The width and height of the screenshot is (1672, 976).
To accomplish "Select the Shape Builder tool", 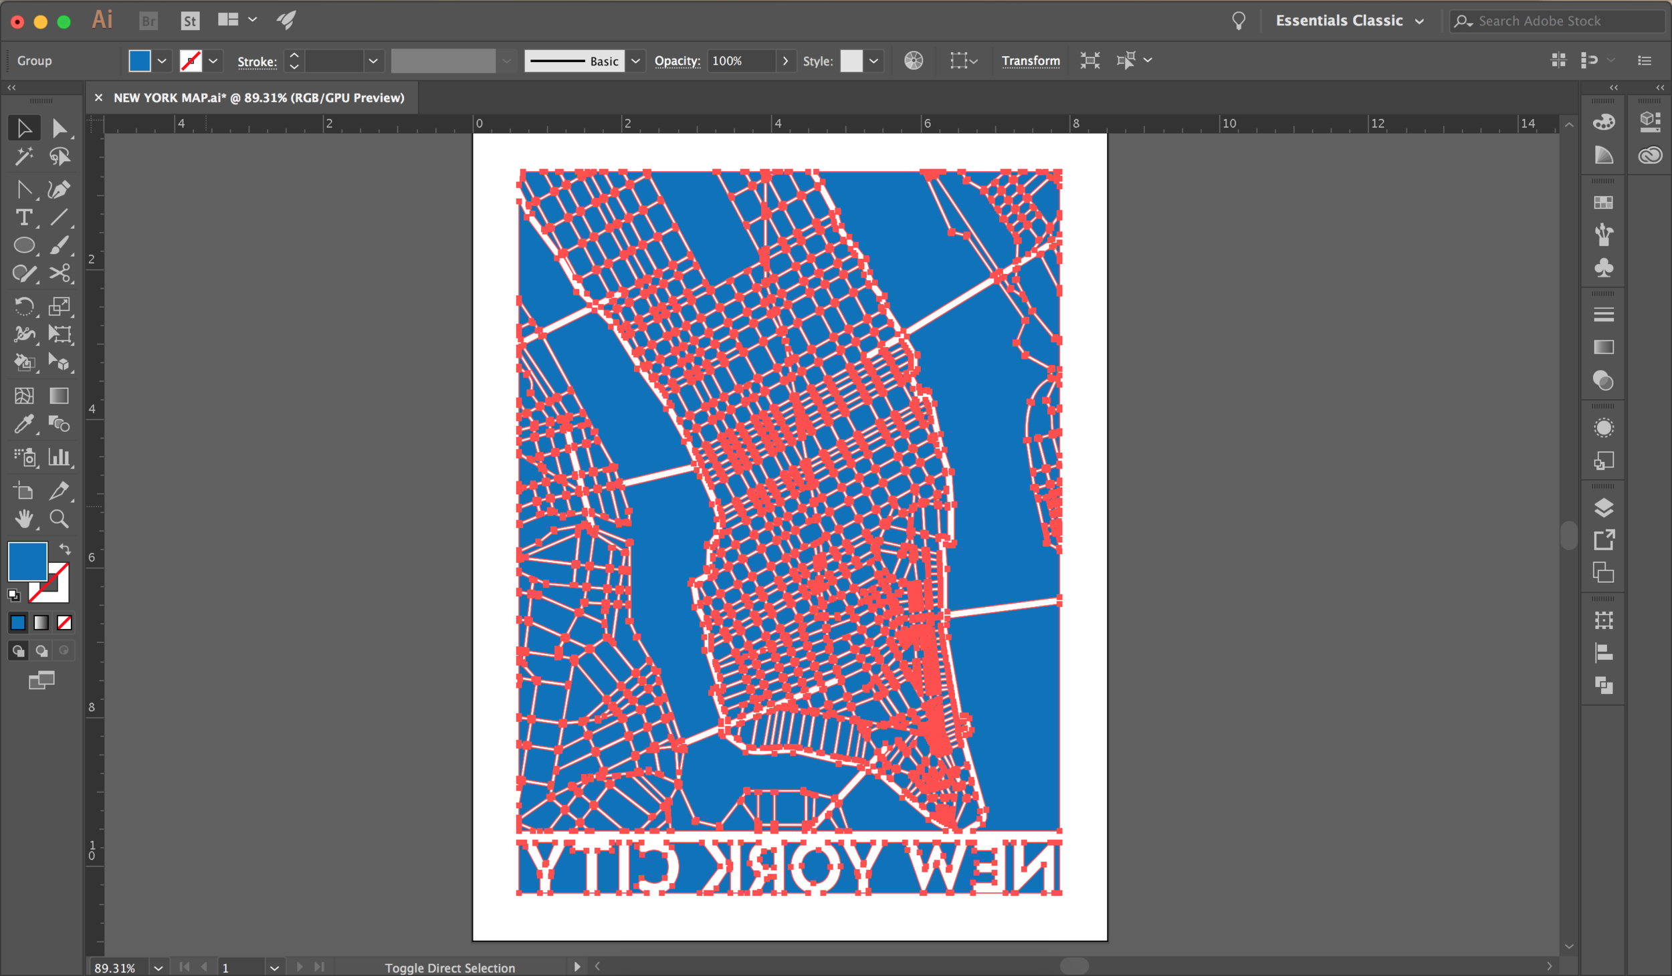I will click(24, 362).
